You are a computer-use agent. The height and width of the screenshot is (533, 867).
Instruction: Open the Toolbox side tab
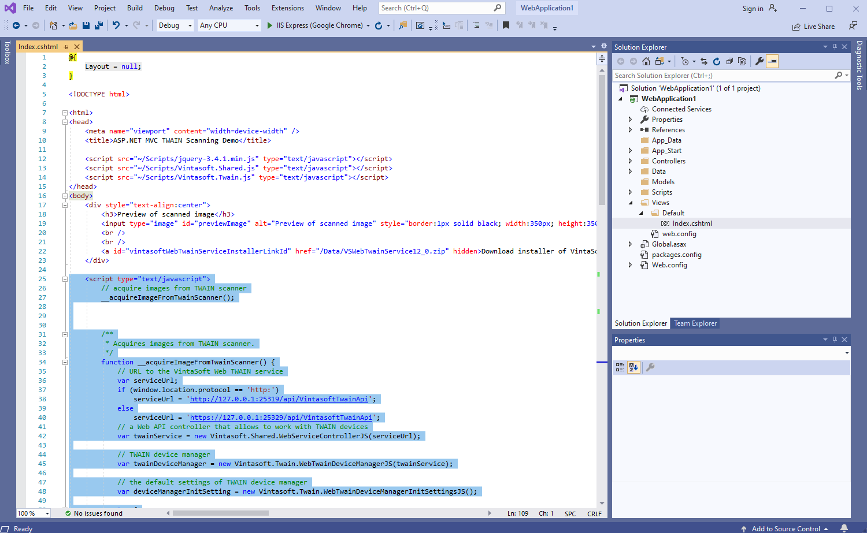pos(8,53)
